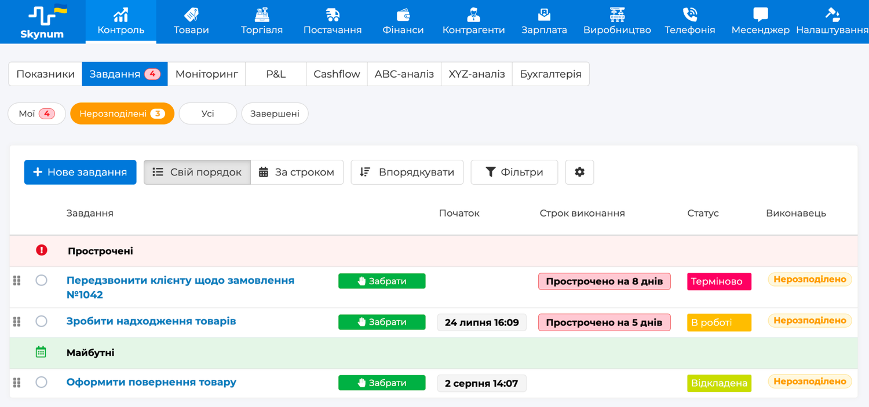
Task: Click Прострочено на 8 днів badge
Action: pos(604,281)
